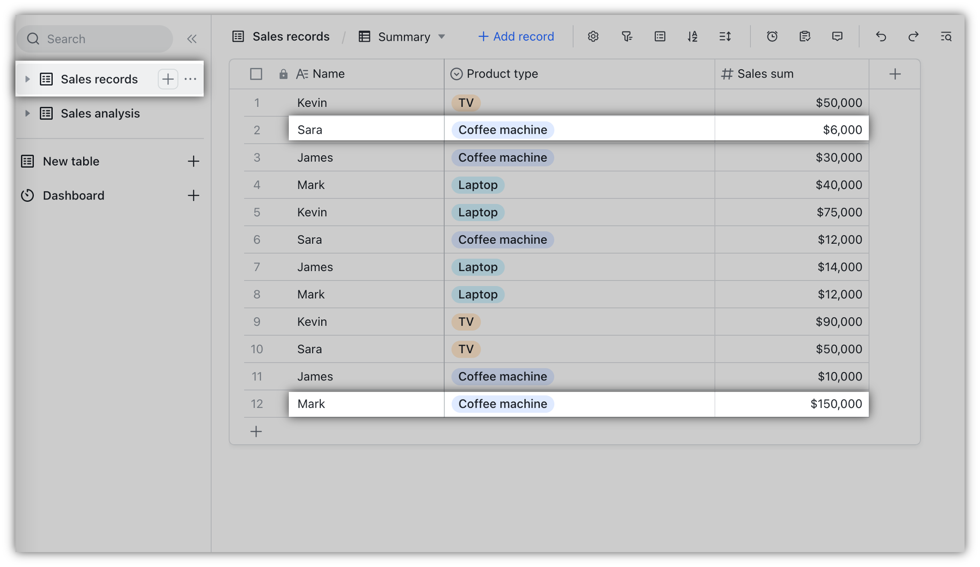Click the sort icon in toolbar
980x567 pixels.
(692, 36)
